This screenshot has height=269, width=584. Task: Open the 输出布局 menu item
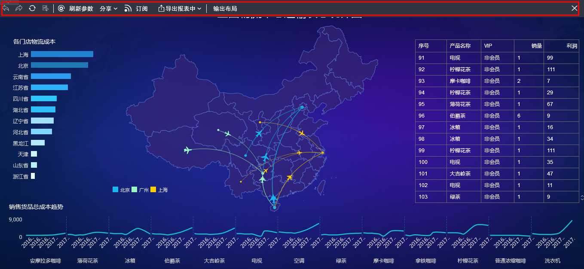click(x=225, y=8)
